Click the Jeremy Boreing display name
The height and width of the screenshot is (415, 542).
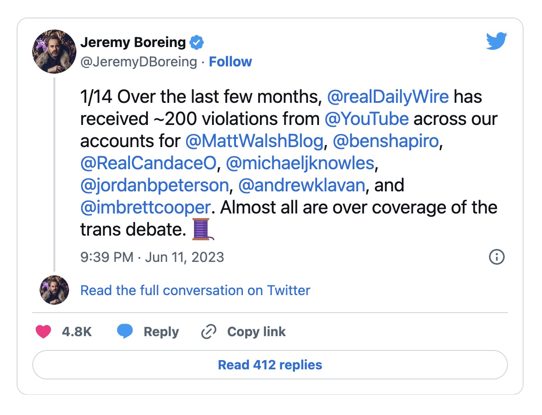[133, 42]
